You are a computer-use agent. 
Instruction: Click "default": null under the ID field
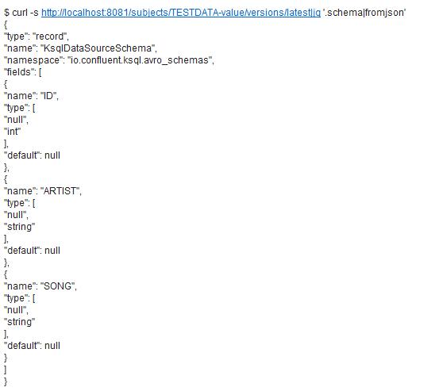click(x=33, y=155)
